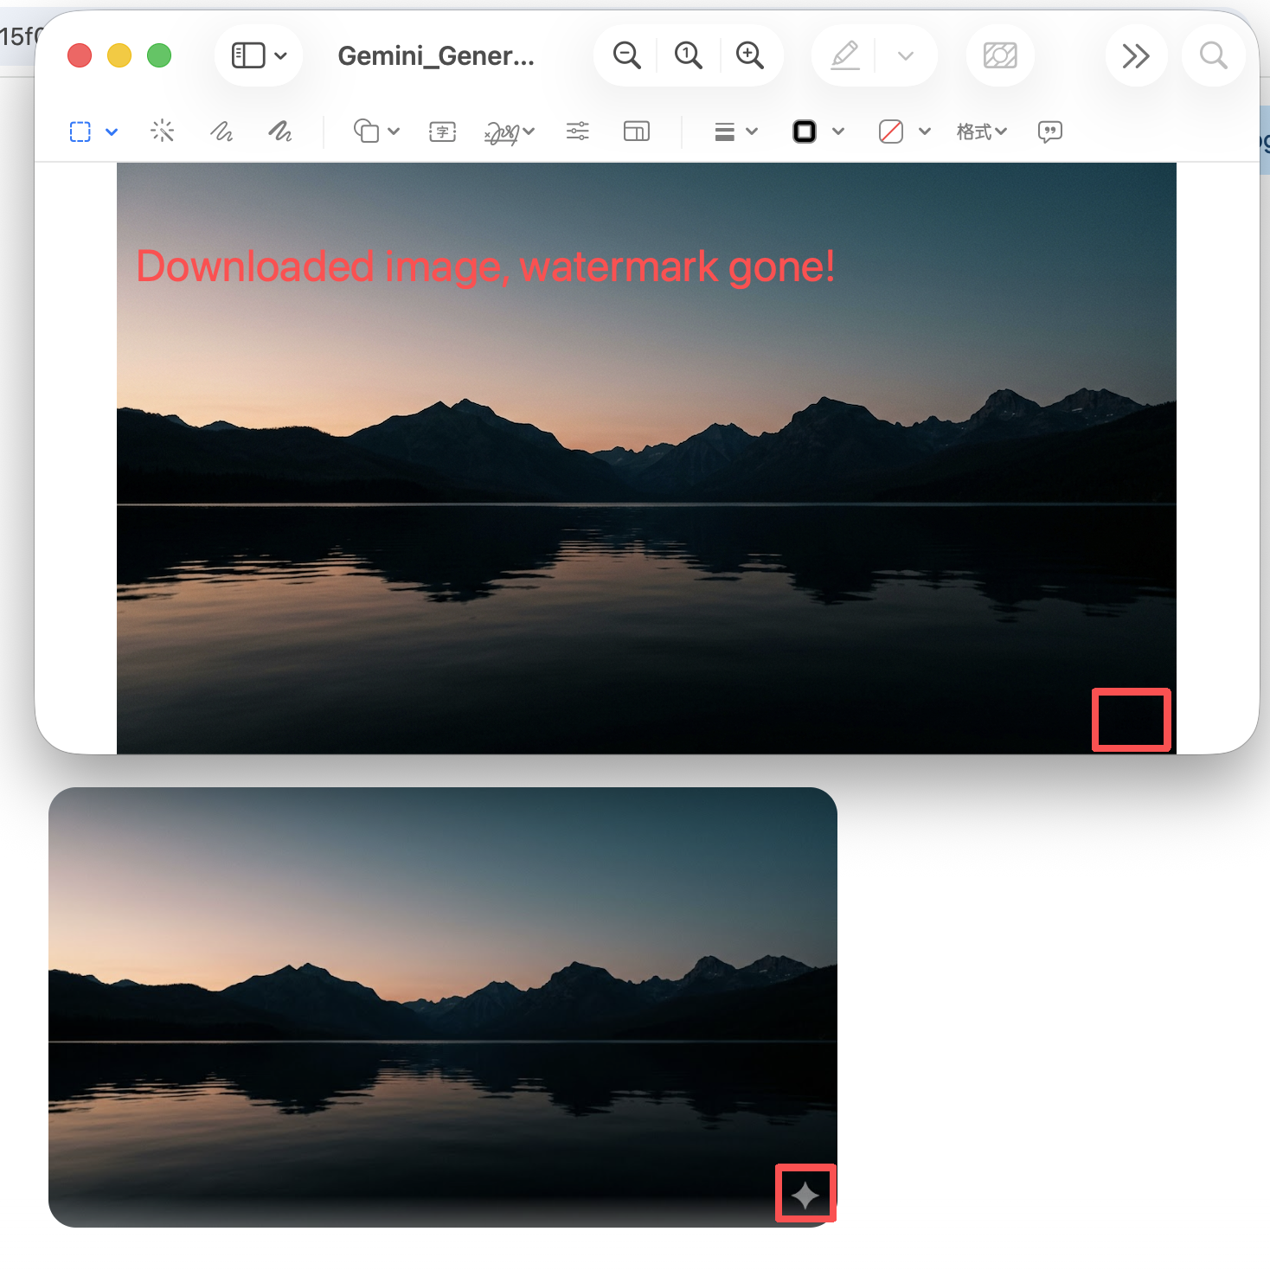Click the annotation note speech bubble icon
The height and width of the screenshot is (1270, 1270).
(1050, 131)
